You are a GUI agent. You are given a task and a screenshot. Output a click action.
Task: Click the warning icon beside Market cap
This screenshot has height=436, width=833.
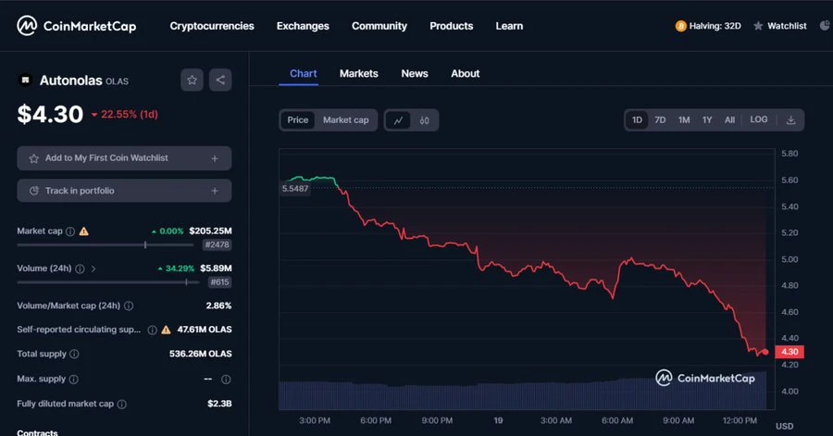[84, 230]
